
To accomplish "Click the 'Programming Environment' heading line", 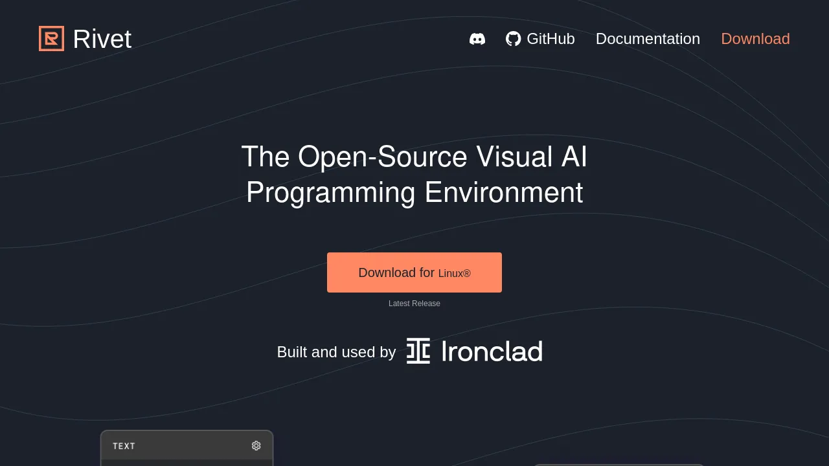I will tap(414, 192).
